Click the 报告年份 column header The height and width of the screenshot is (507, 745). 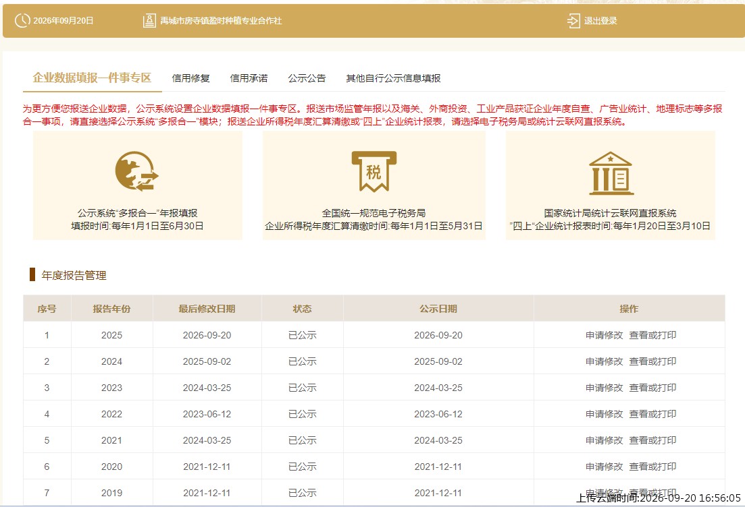[x=111, y=309]
